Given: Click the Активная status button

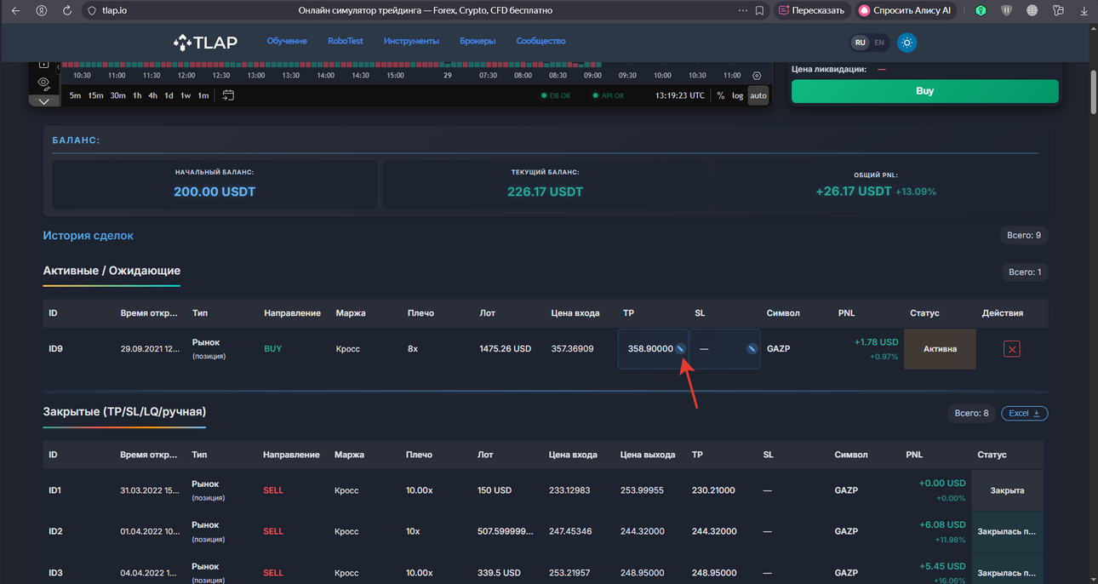Looking at the screenshot, I should click(940, 349).
